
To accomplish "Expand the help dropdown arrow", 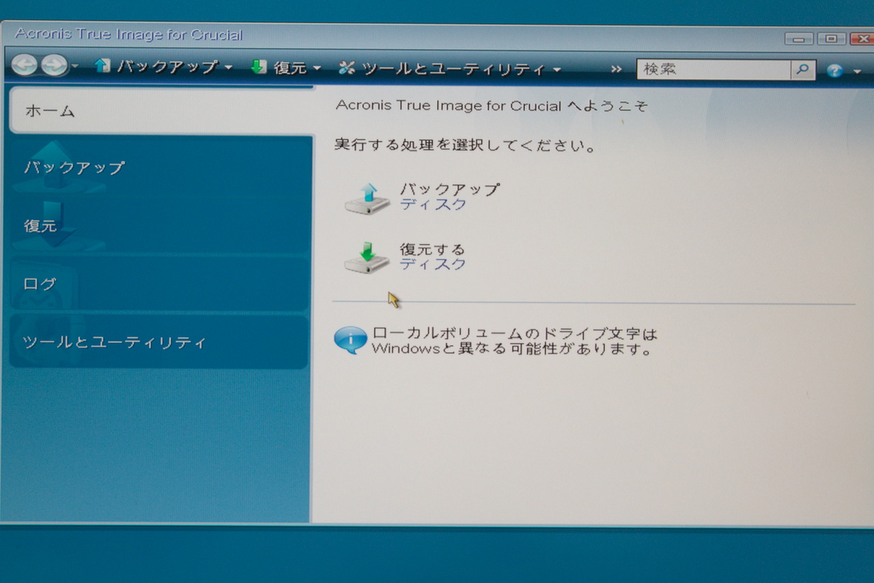I will [857, 71].
